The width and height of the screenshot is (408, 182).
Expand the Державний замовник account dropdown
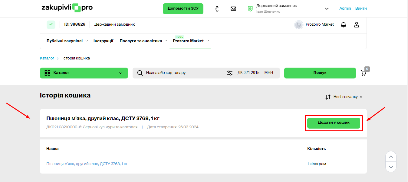(x=327, y=9)
